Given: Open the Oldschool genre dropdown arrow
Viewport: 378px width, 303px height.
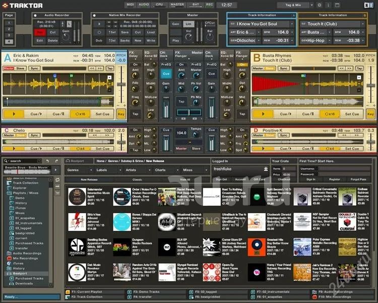Looking at the screenshot, I should pos(259,40).
